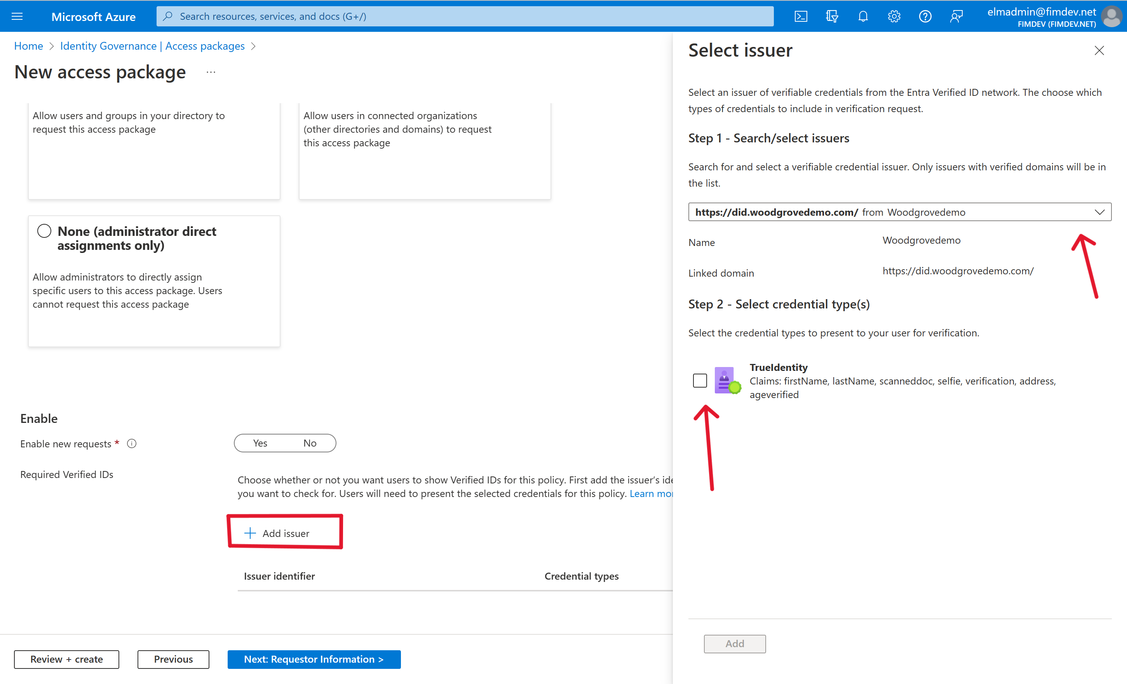1127x684 pixels.
Task: Toggle Enable new requests to Yes
Action: coord(259,443)
